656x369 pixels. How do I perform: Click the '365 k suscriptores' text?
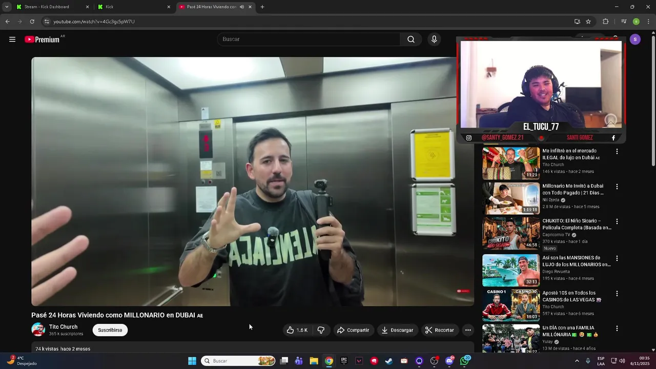tap(66, 334)
